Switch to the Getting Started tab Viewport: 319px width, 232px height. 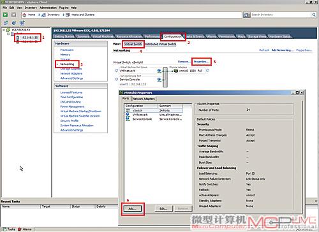64,36
